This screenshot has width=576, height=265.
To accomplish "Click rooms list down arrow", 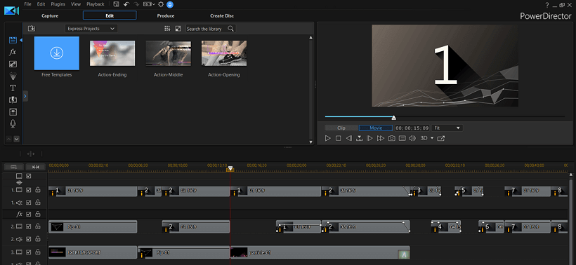I will click(x=17, y=139).
